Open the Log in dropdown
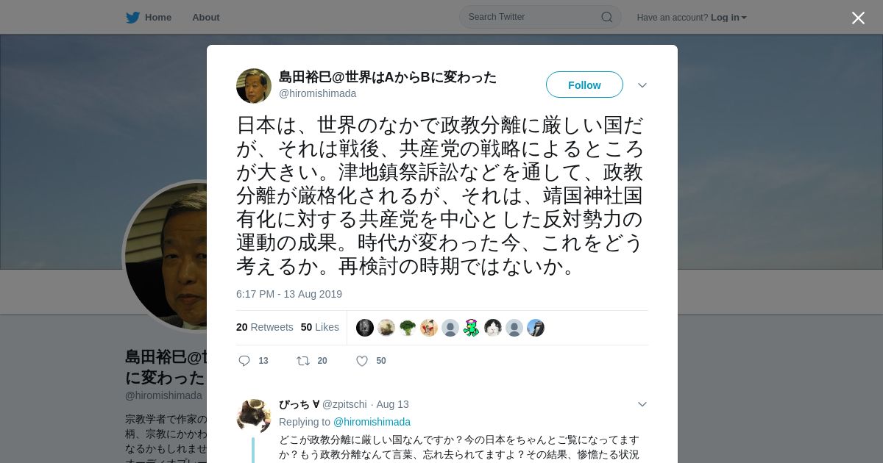 pos(728,18)
